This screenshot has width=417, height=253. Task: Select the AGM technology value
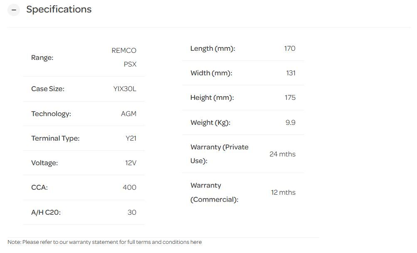click(128, 114)
